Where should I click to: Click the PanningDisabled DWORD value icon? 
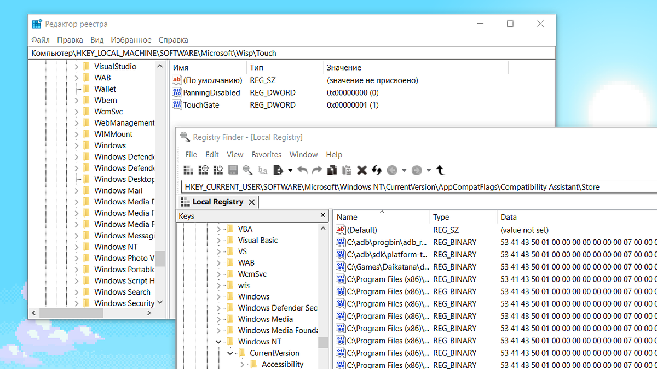pyautogui.click(x=177, y=92)
